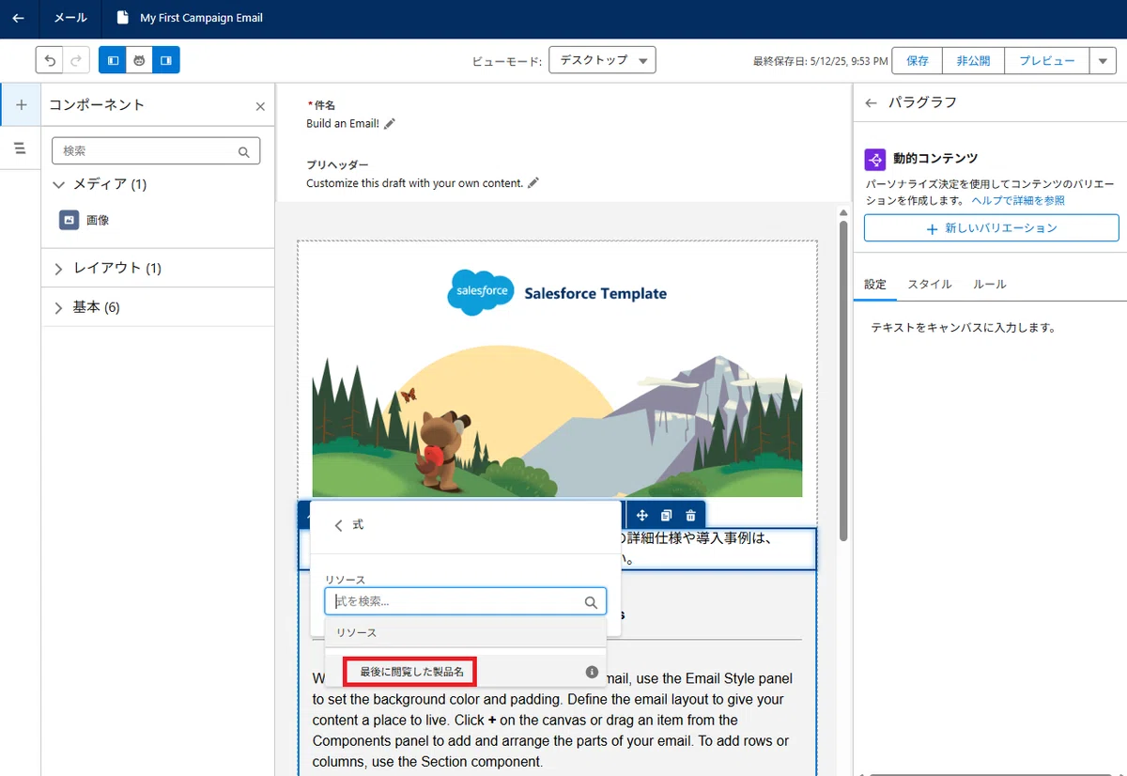
Task: Click the preheader text Customize this draft
Action: coord(414,182)
